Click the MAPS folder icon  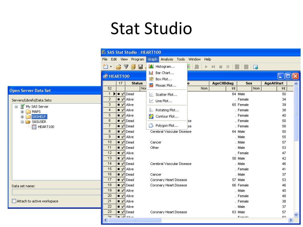click(28, 111)
